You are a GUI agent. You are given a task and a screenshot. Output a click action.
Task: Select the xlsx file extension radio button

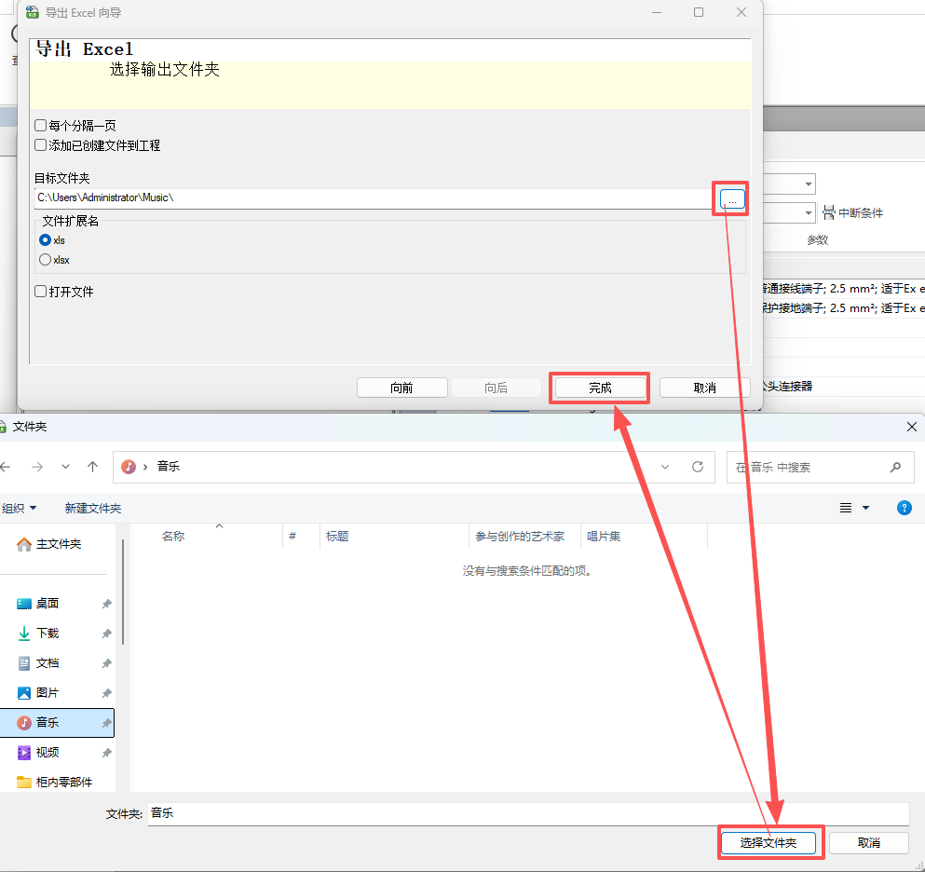(45, 260)
